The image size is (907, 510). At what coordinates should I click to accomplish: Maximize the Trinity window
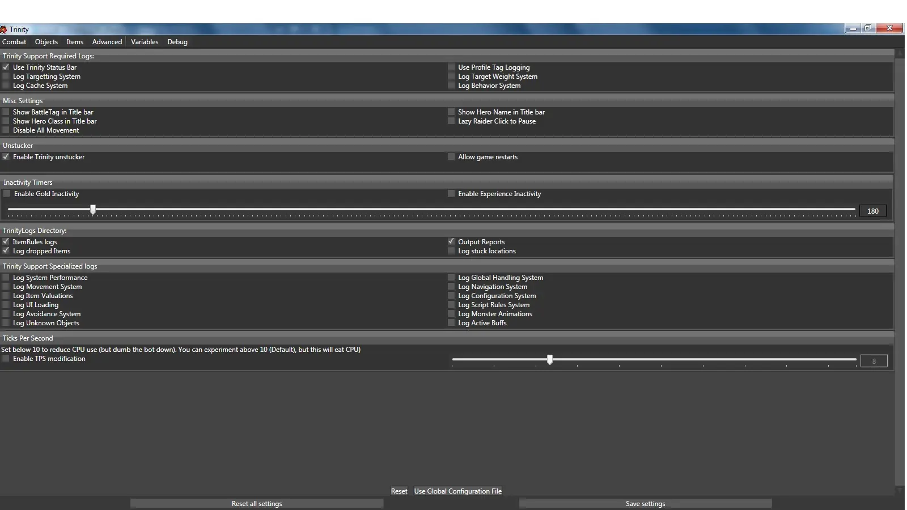[868, 28]
